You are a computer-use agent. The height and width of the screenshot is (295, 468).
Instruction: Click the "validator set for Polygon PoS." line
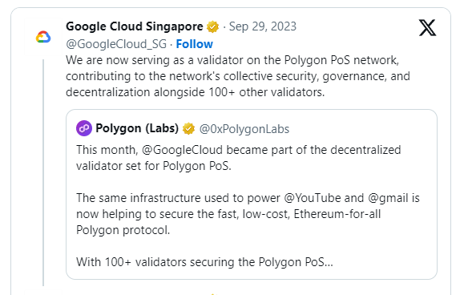click(x=154, y=166)
